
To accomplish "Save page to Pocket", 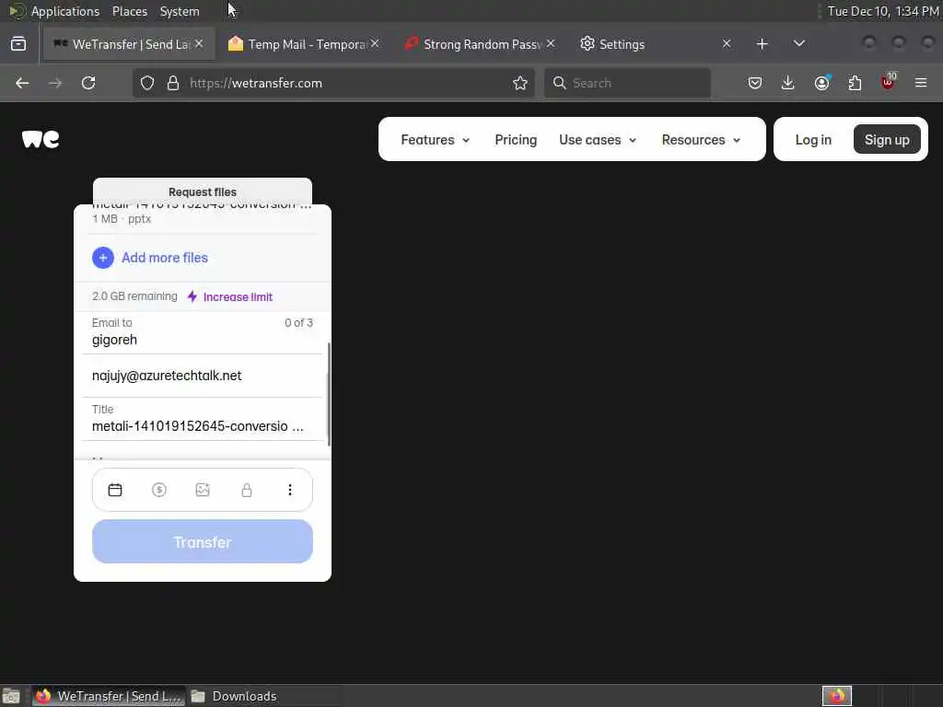I will tap(755, 83).
